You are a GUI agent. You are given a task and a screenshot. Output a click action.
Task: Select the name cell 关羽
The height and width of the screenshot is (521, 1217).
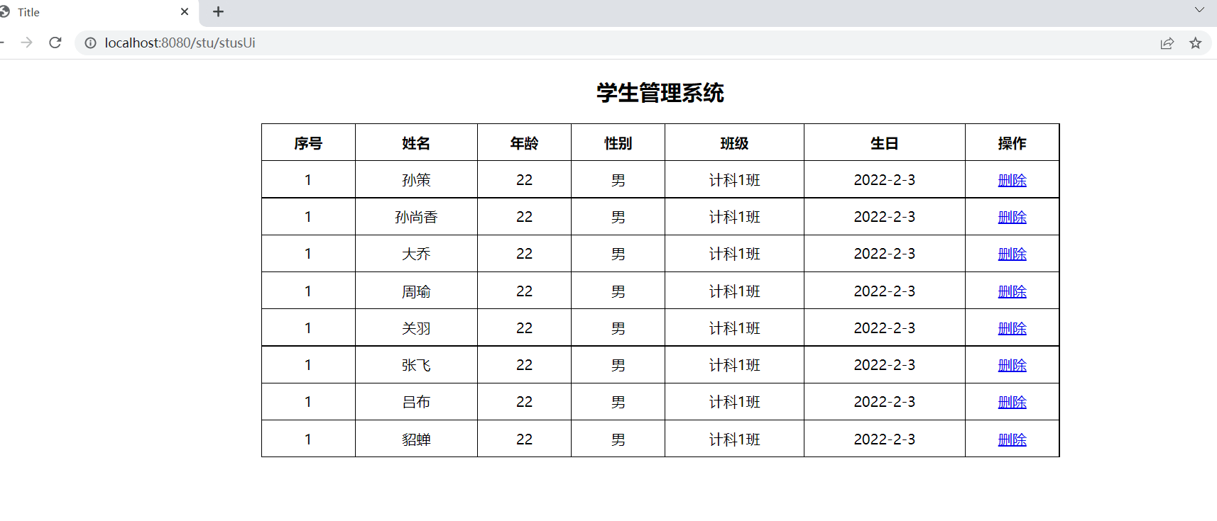416,328
